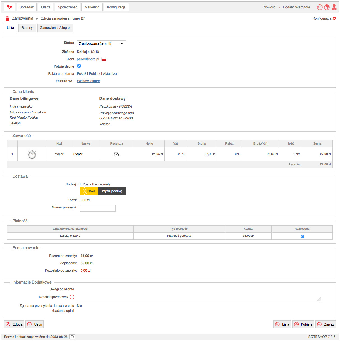
Task: Open the Sprzedaż menu
Action: tap(27, 7)
